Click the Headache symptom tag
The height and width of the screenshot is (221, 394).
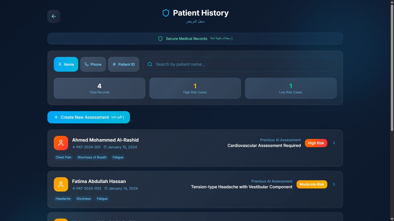click(63, 199)
